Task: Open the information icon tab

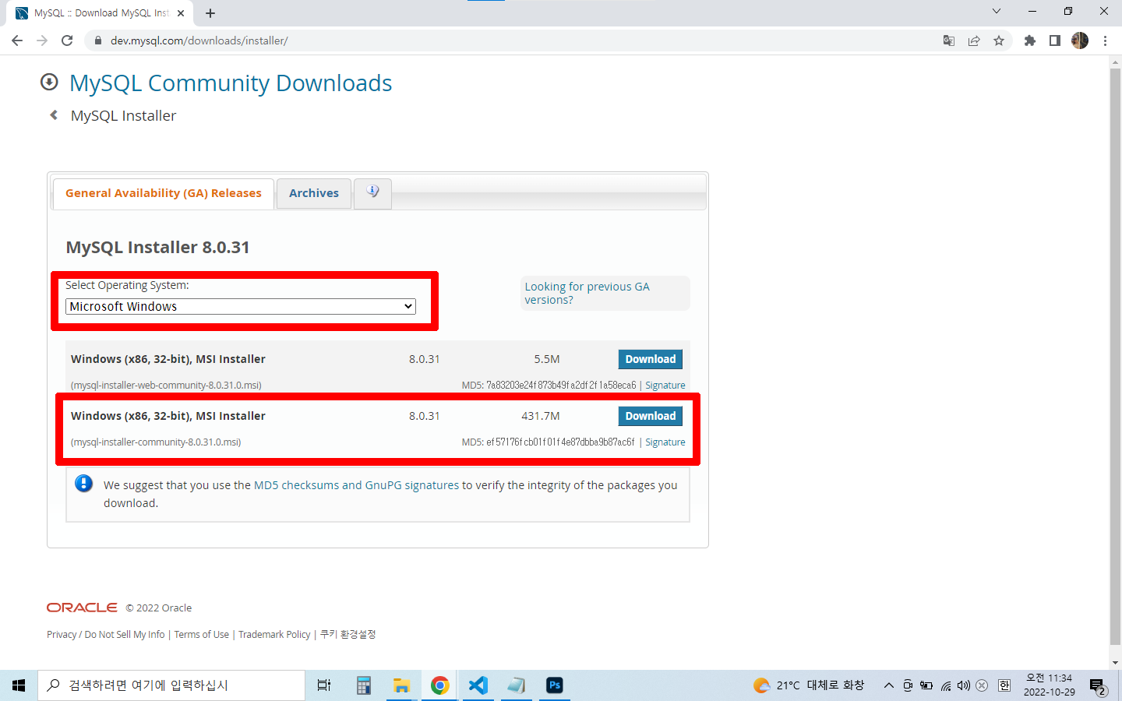Action: (x=372, y=192)
